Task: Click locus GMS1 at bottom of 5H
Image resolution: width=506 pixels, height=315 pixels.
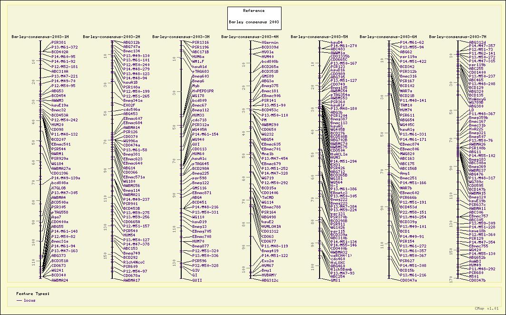Action: click(x=335, y=280)
